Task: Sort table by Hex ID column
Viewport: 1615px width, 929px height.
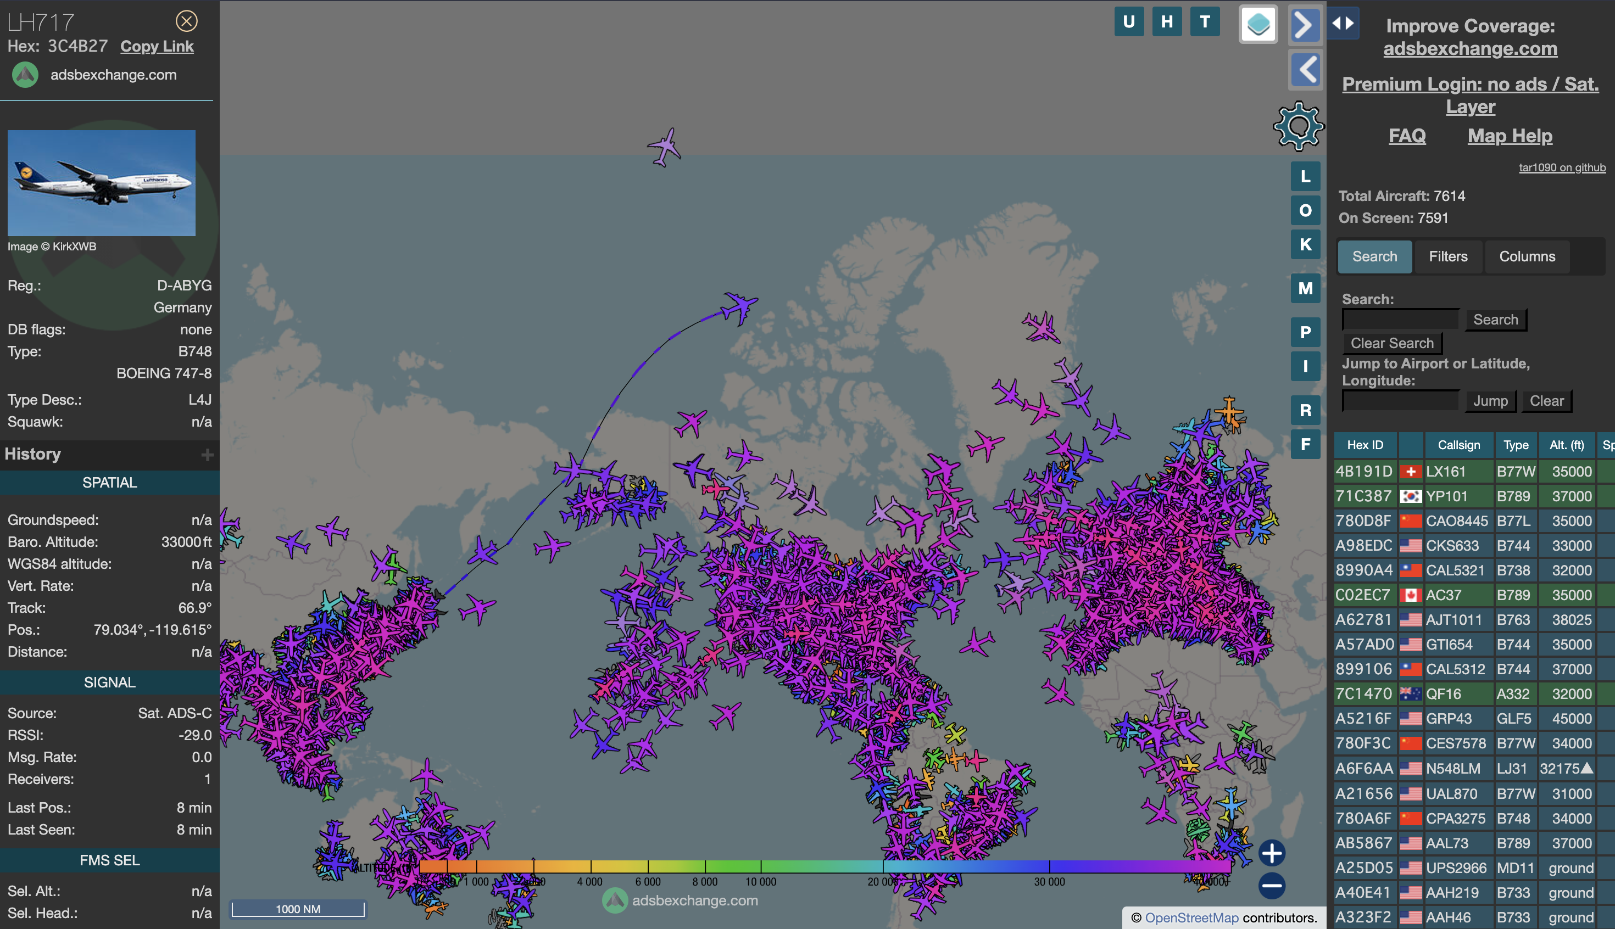Action: click(x=1365, y=445)
